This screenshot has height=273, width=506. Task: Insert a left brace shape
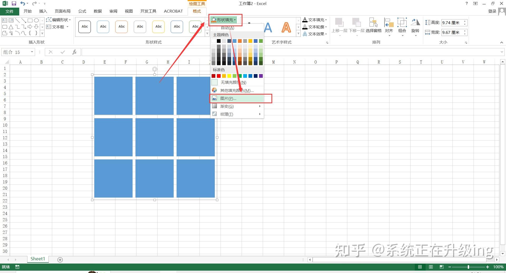point(30,33)
